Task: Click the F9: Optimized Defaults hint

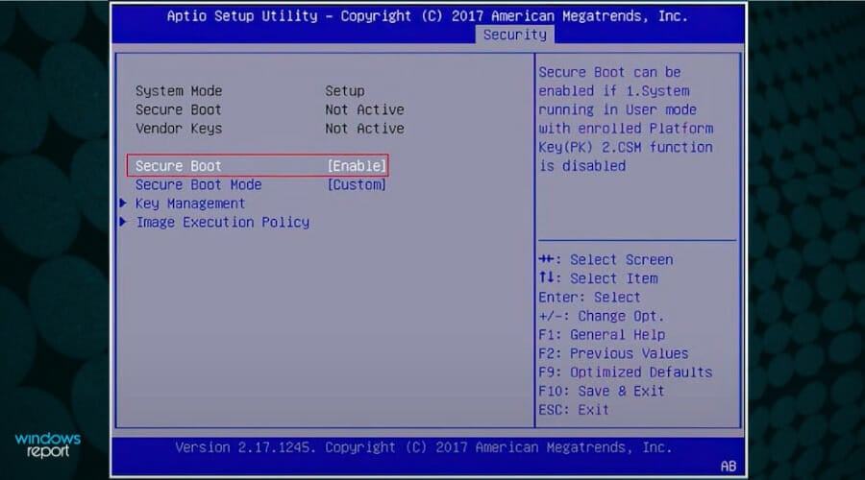Action: [626, 372]
